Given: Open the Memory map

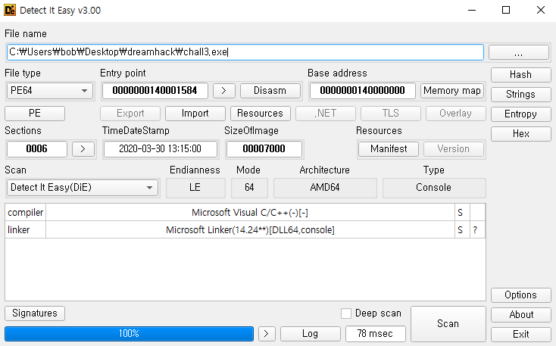Looking at the screenshot, I should pyautogui.click(x=452, y=91).
